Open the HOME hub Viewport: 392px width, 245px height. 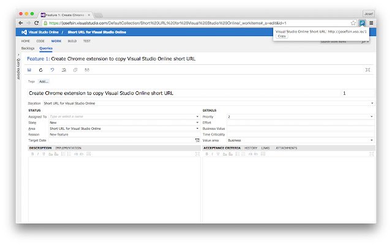26,41
